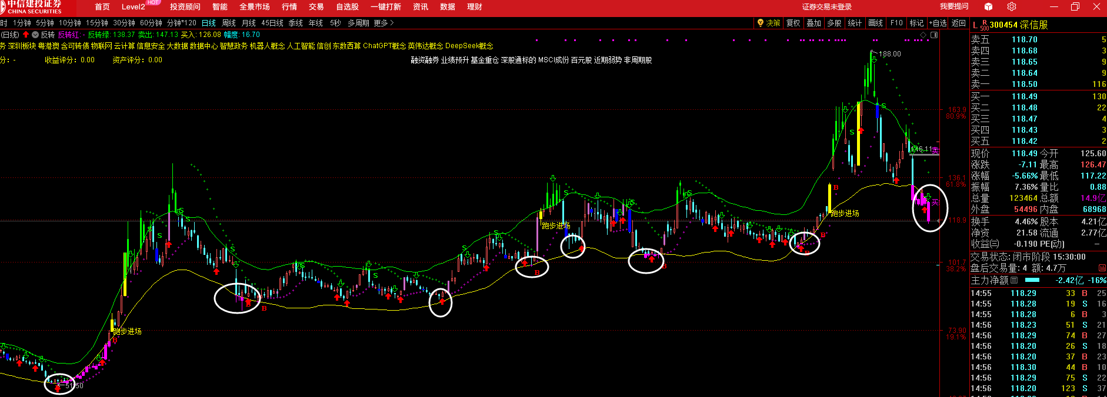Open the 一键打新 menu
Viewport: 1107px width, 397px height.
click(386, 7)
